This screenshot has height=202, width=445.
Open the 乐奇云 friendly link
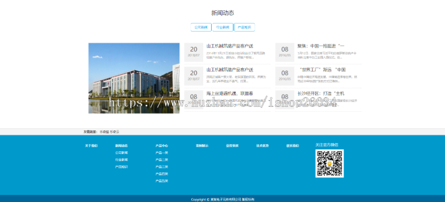pos(115,132)
